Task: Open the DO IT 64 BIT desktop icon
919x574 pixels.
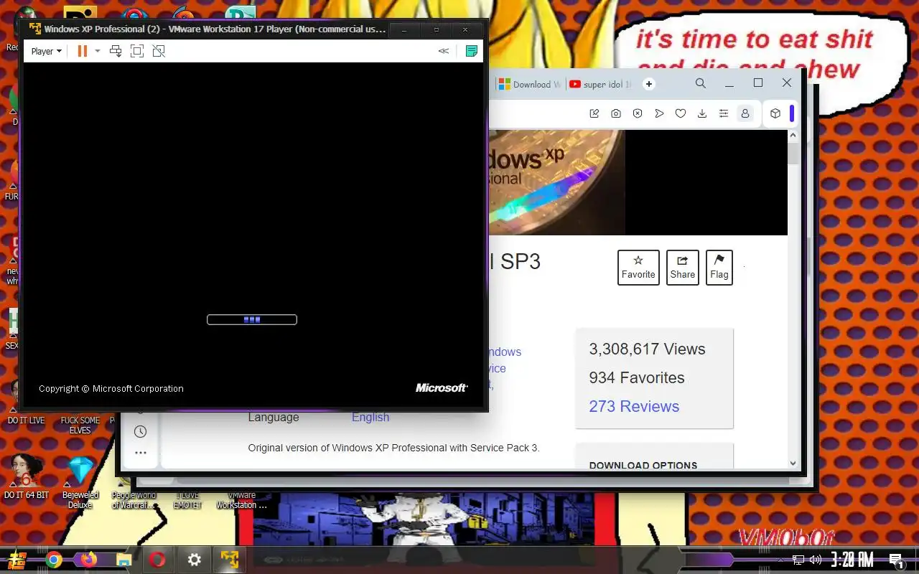Action: click(27, 476)
